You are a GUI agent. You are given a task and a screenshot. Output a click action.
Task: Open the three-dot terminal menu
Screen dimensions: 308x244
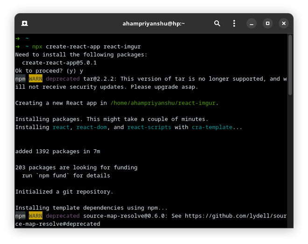pos(234,23)
